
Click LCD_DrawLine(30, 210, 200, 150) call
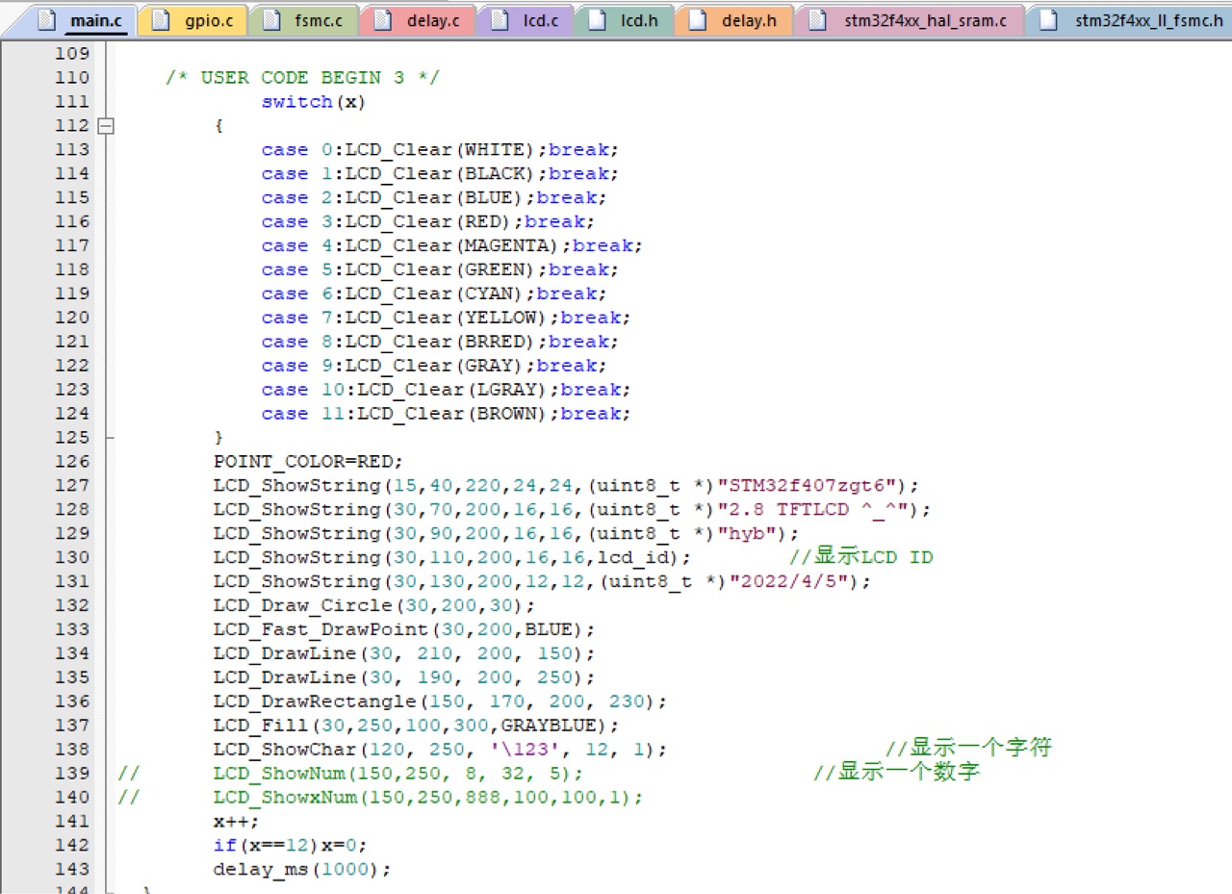pyautogui.click(x=404, y=654)
